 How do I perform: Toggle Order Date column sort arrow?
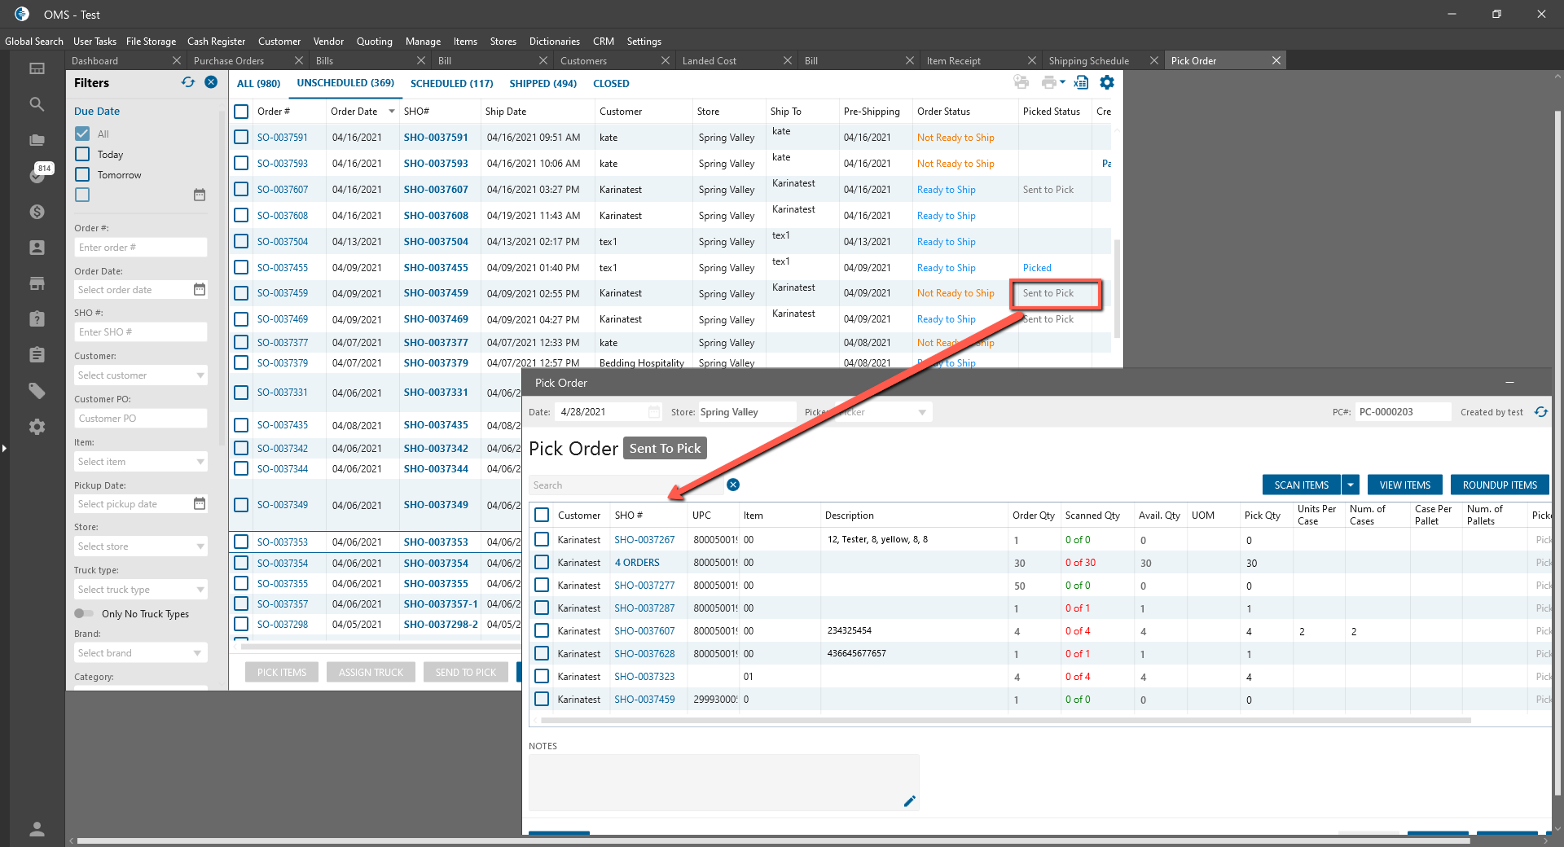[392, 112]
